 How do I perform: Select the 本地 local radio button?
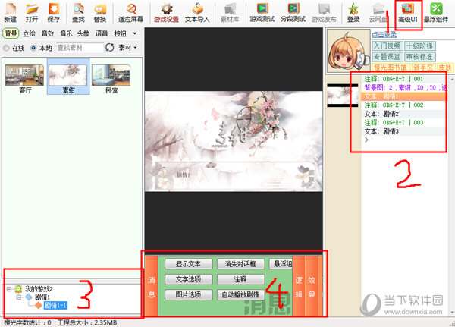click(x=33, y=48)
